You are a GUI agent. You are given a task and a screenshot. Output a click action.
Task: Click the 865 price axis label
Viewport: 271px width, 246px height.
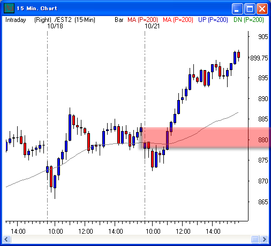pos(263,202)
